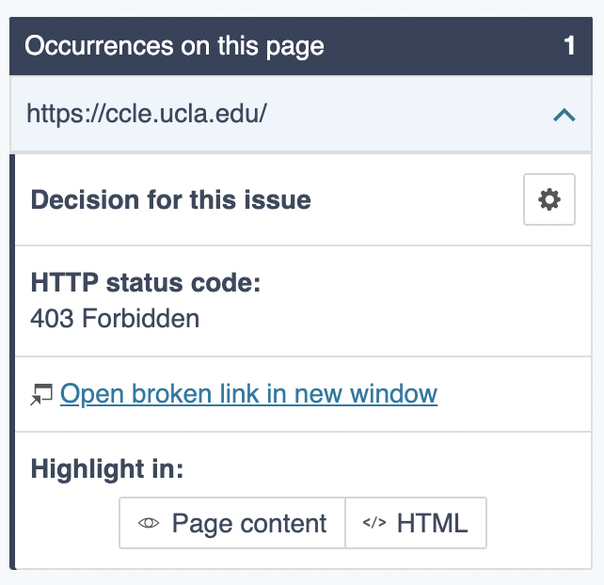Click the word Occurrences in the dark header
Screen dimensions: 604x585
pyautogui.click(x=88, y=46)
